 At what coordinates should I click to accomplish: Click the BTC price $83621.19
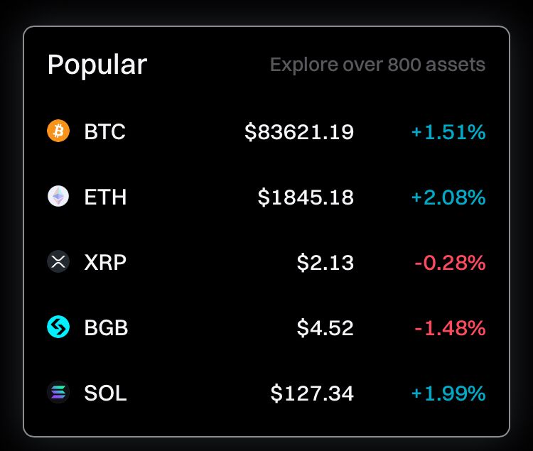pos(299,131)
